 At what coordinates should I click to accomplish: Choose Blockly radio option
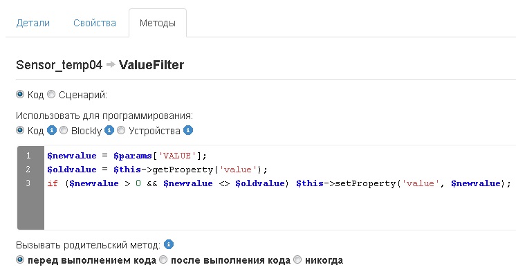point(64,130)
